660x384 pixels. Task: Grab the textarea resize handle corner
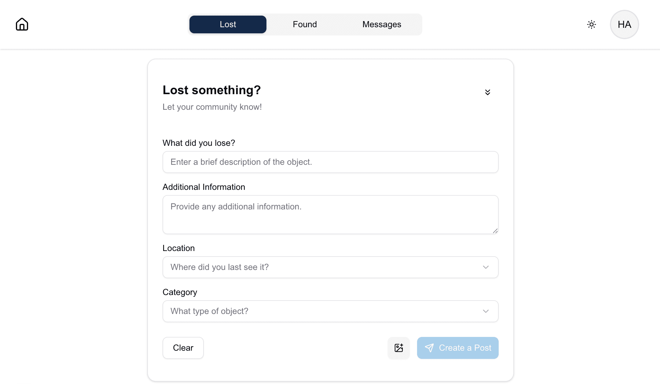(495, 231)
